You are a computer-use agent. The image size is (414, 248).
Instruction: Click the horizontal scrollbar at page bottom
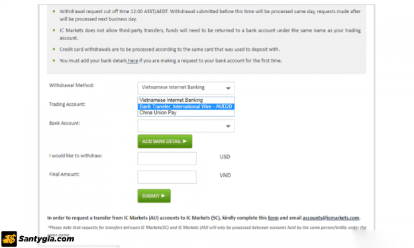(79, 247)
